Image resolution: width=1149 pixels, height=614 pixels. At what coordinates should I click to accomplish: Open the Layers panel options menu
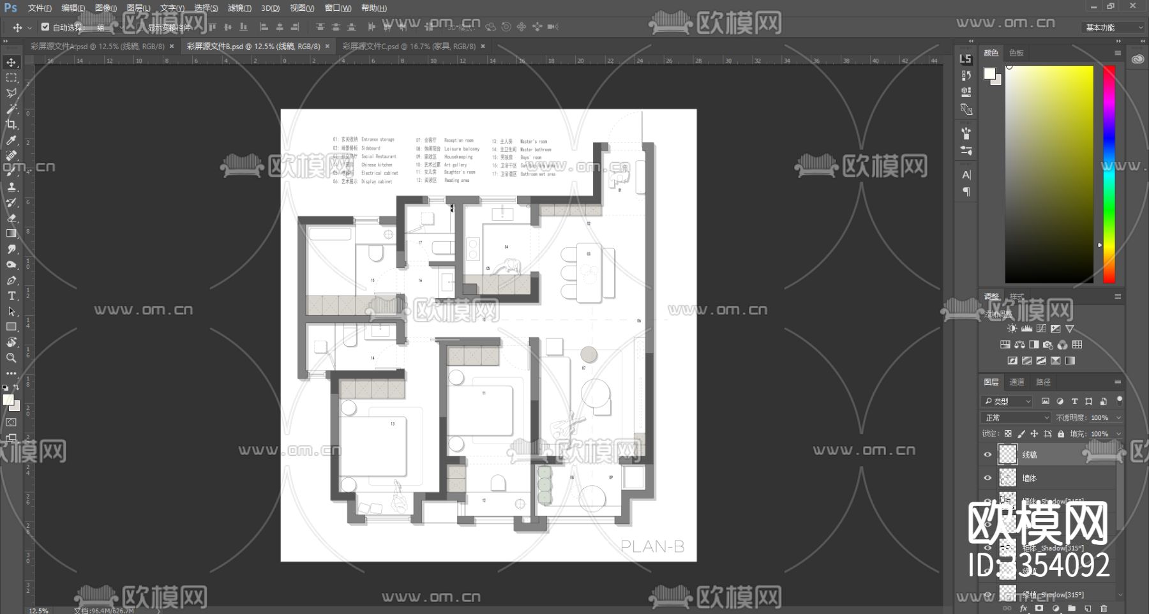[x=1118, y=382]
